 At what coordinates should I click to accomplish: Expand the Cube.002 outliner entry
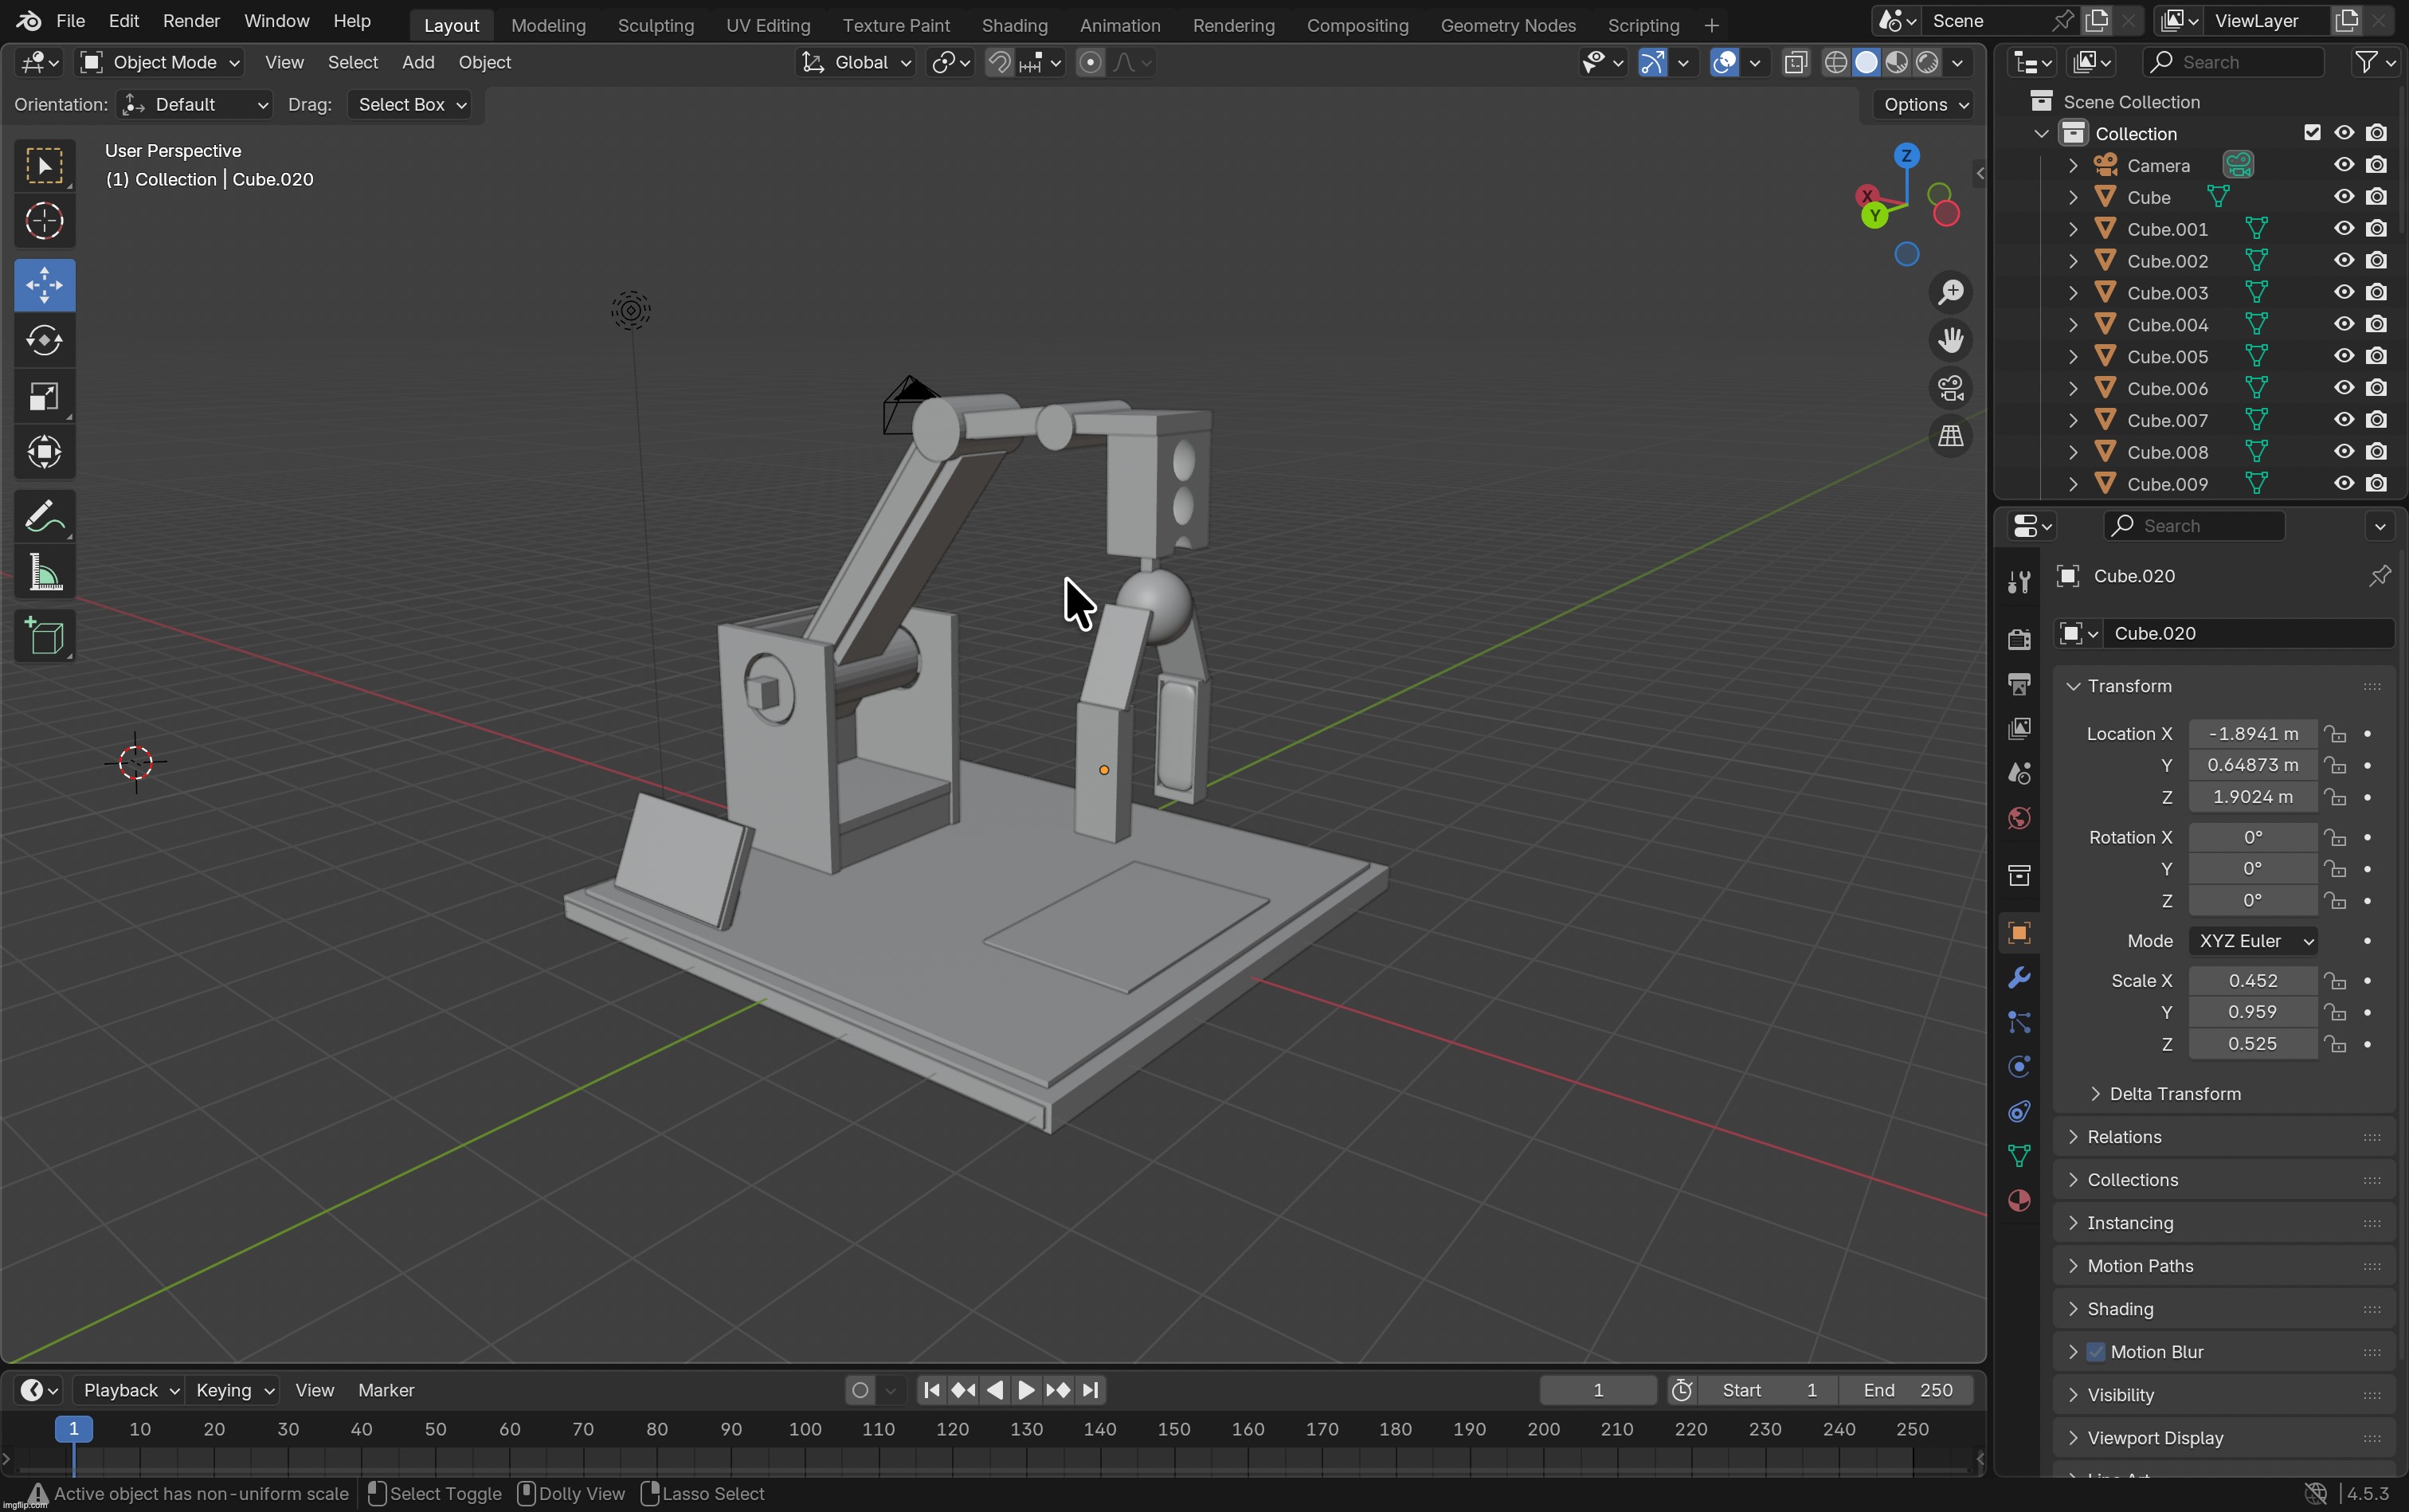pyautogui.click(x=2072, y=260)
